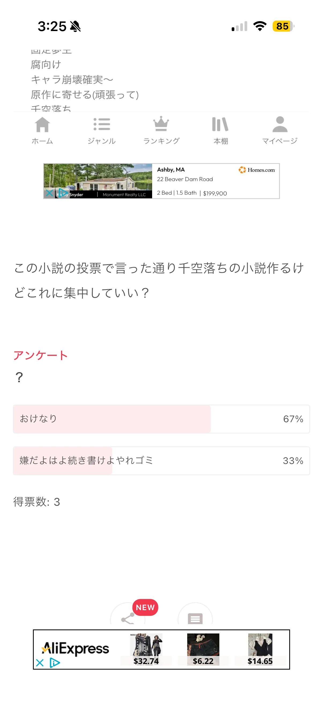Image resolution: width=323 pixels, height=702 pixels.
Task: Open the Bookshelf books icon
Action: point(220,125)
